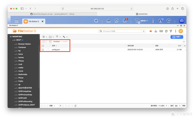
Task: Check the config.json row checkbox
Action: coord(43,50)
